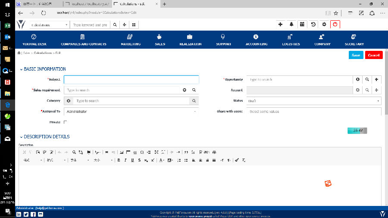Screen dimensions: 388x218
Task: Open the Accounting menu
Action: [x=257, y=40]
